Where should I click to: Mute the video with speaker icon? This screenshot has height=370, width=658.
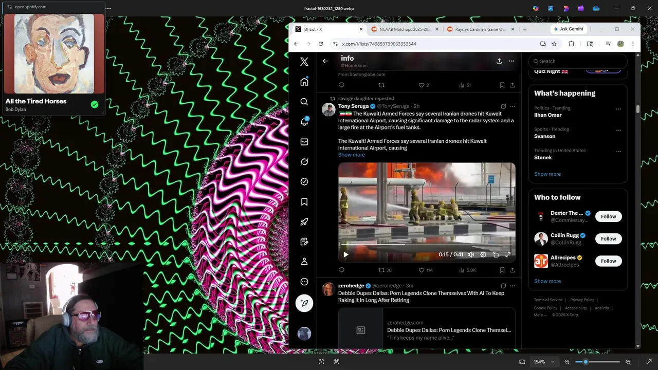(x=470, y=254)
